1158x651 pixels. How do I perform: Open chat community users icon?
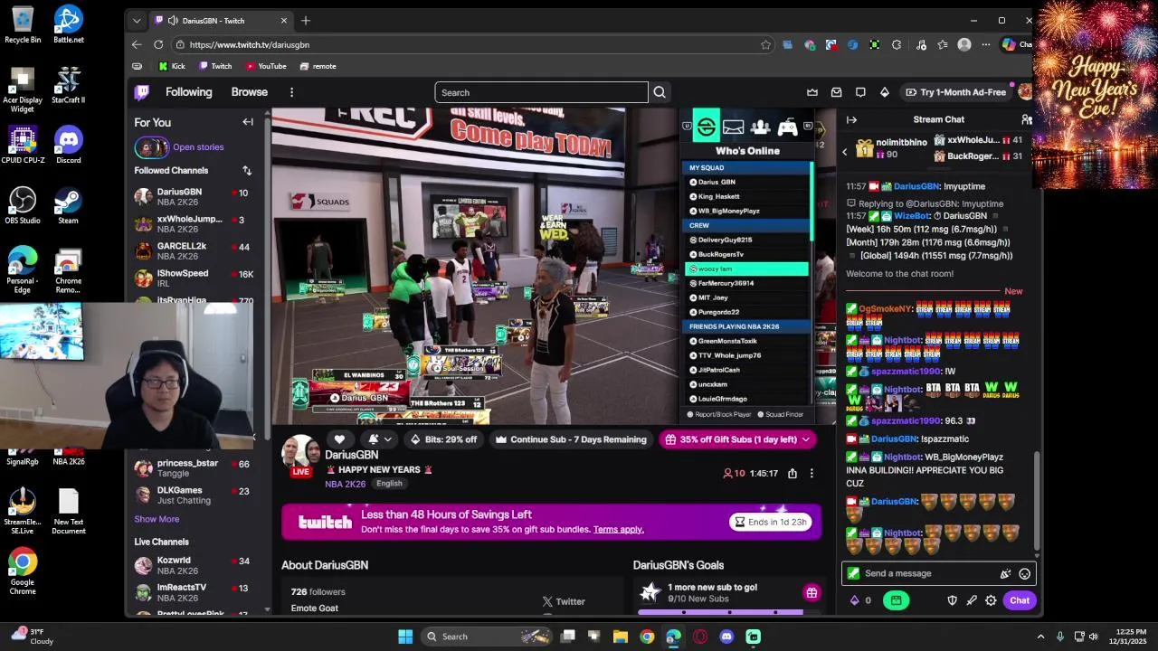coord(1027,119)
